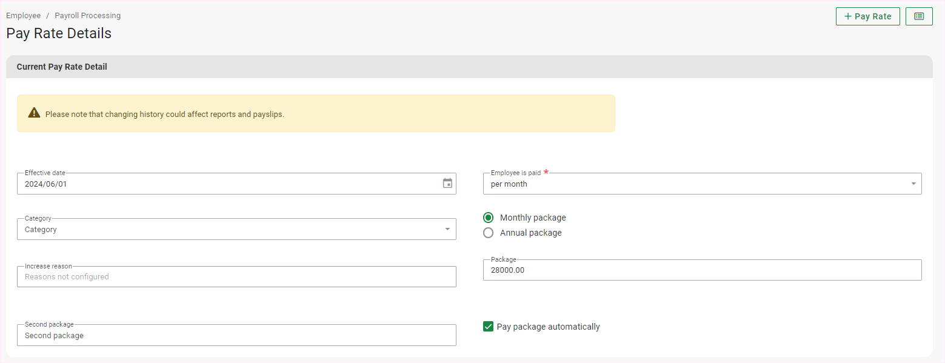Navigate to Payroll Processing breadcrumb
945x363 pixels.
87,16
